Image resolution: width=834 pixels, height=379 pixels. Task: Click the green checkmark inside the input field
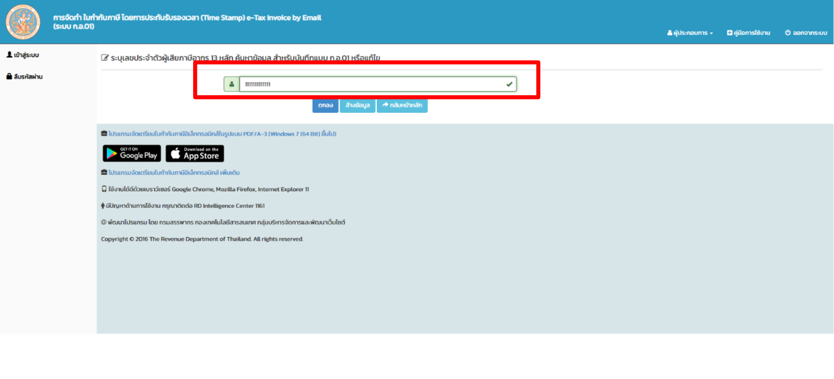[x=509, y=84]
